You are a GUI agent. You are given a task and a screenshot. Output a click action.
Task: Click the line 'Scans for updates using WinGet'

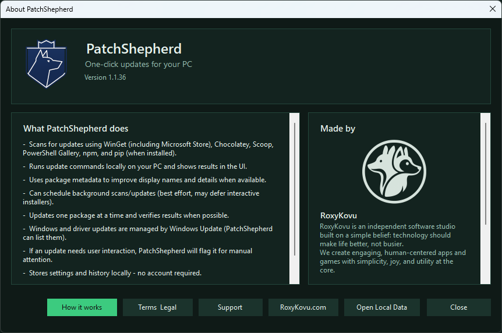pyautogui.click(x=149, y=149)
